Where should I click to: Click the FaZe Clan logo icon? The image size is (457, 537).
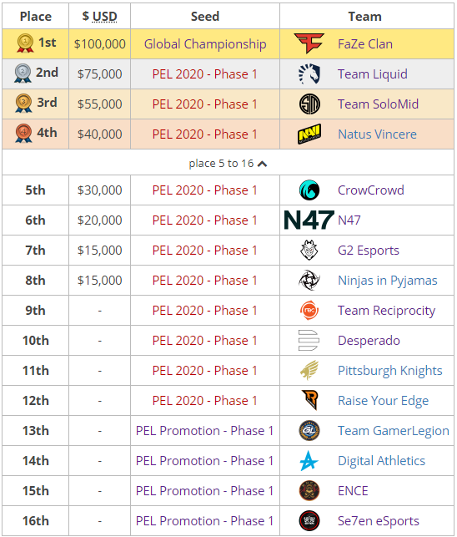[x=309, y=43]
